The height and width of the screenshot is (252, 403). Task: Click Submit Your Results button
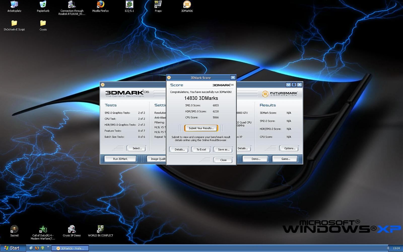tap(201, 128)
